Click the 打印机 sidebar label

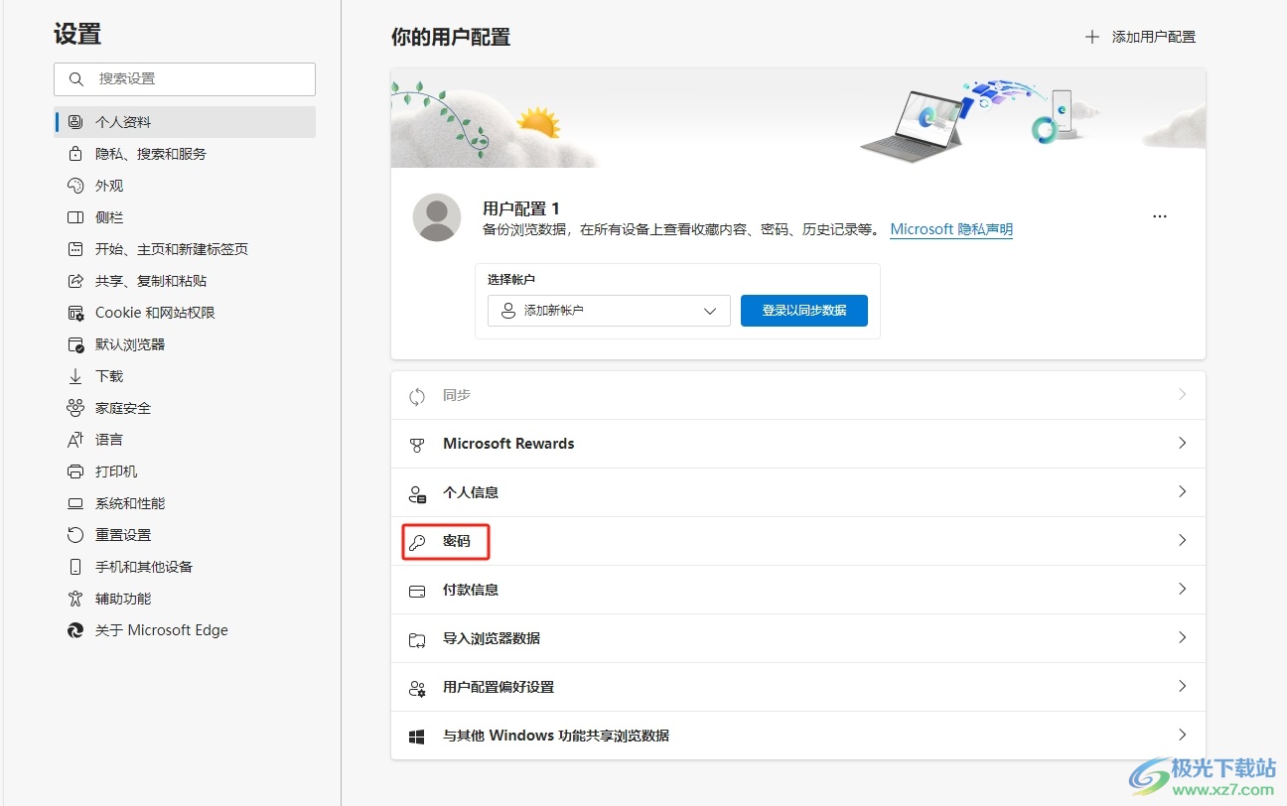[116, 471]
